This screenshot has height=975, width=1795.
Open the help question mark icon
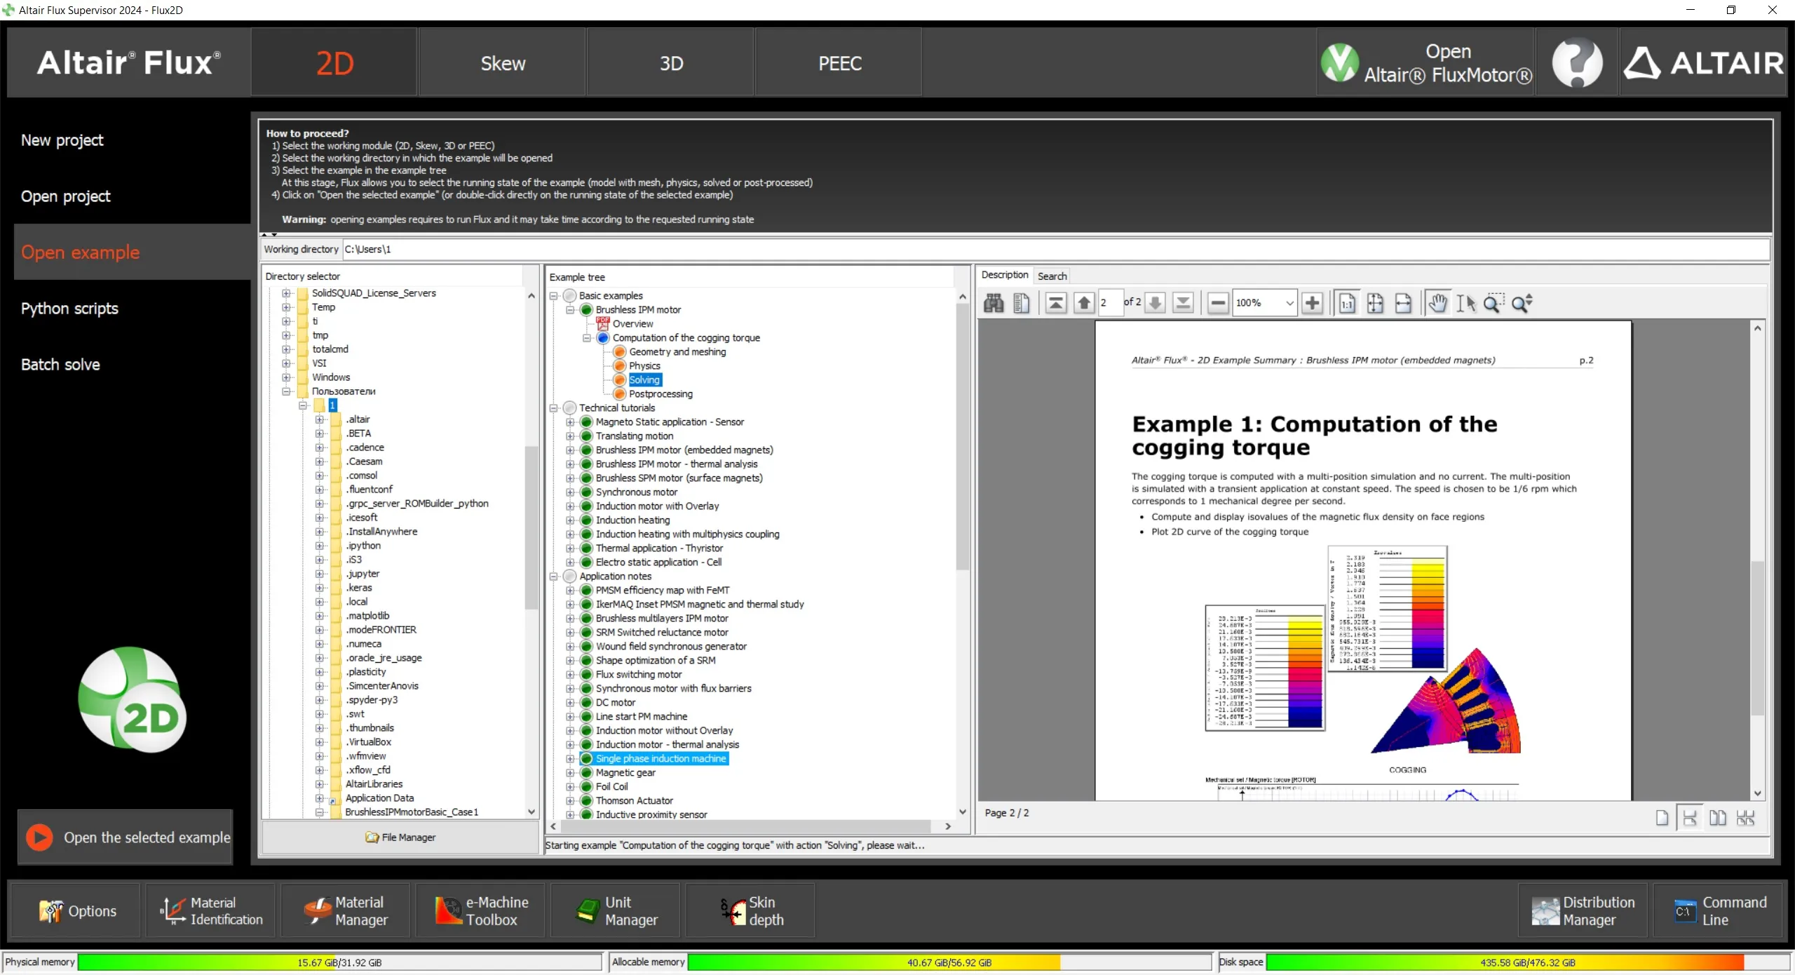1577,63
